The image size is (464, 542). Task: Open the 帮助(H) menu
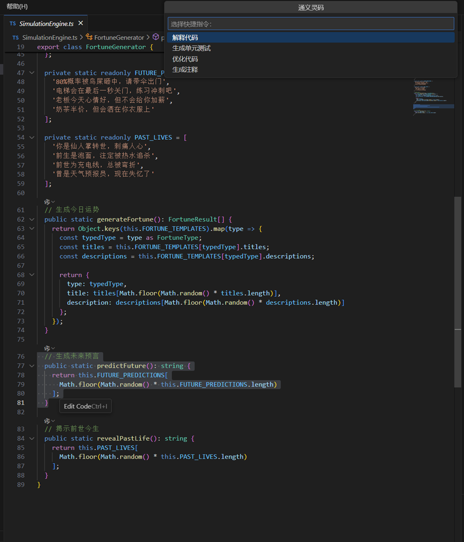click(x=17, y=6)
